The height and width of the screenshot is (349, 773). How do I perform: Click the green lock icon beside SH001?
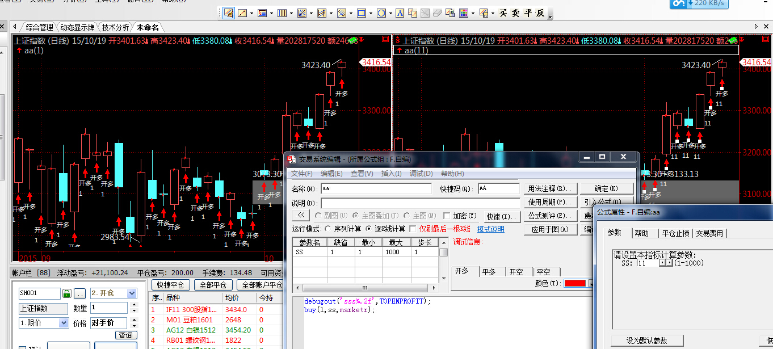point(66,293)
